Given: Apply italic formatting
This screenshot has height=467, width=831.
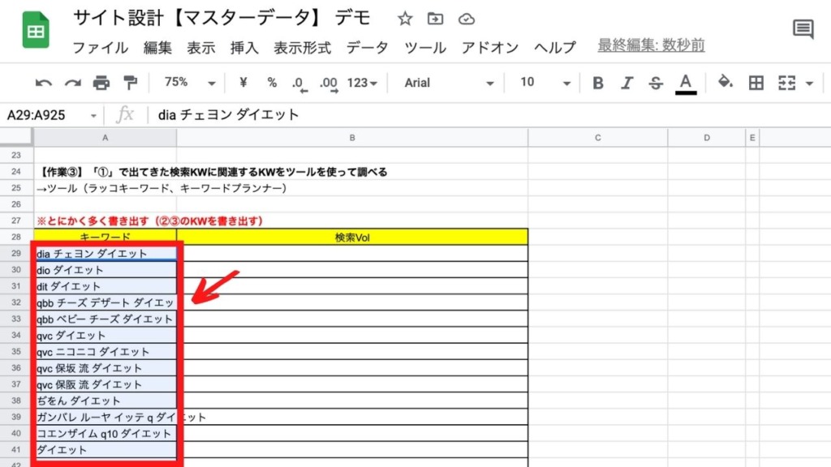Looking at the screenshot, I should [x=627, y=84].
